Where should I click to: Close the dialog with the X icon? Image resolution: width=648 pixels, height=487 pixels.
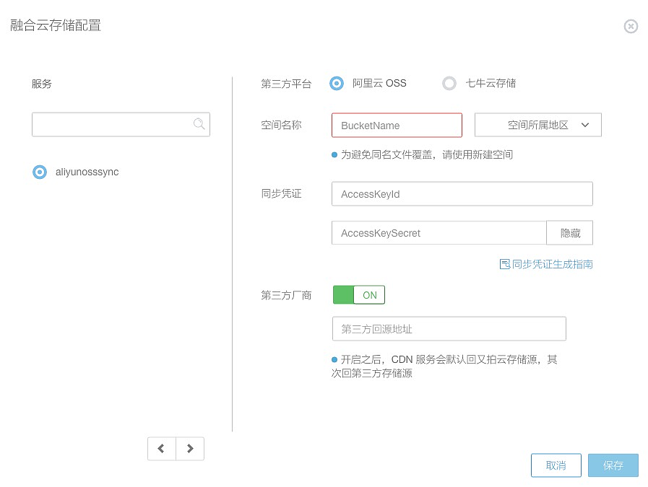631,27
